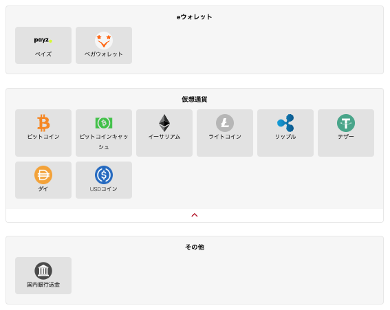Image resolution: width=390 pixels, height=310 pixels.
Task: Click the テザー label
Action: click(x=346, y=137)
